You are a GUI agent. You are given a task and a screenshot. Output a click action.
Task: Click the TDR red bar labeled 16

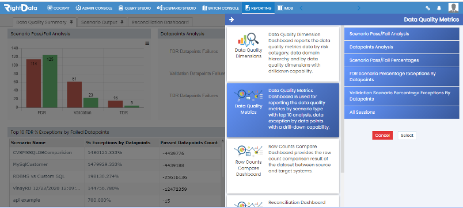pyautogui.click(x=115, y=104)
